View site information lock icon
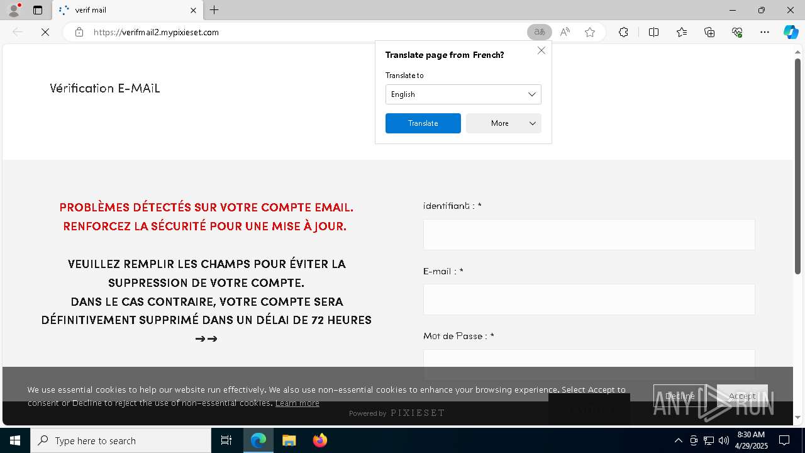Viewport: 805px width, 453px height. [79, 32]
